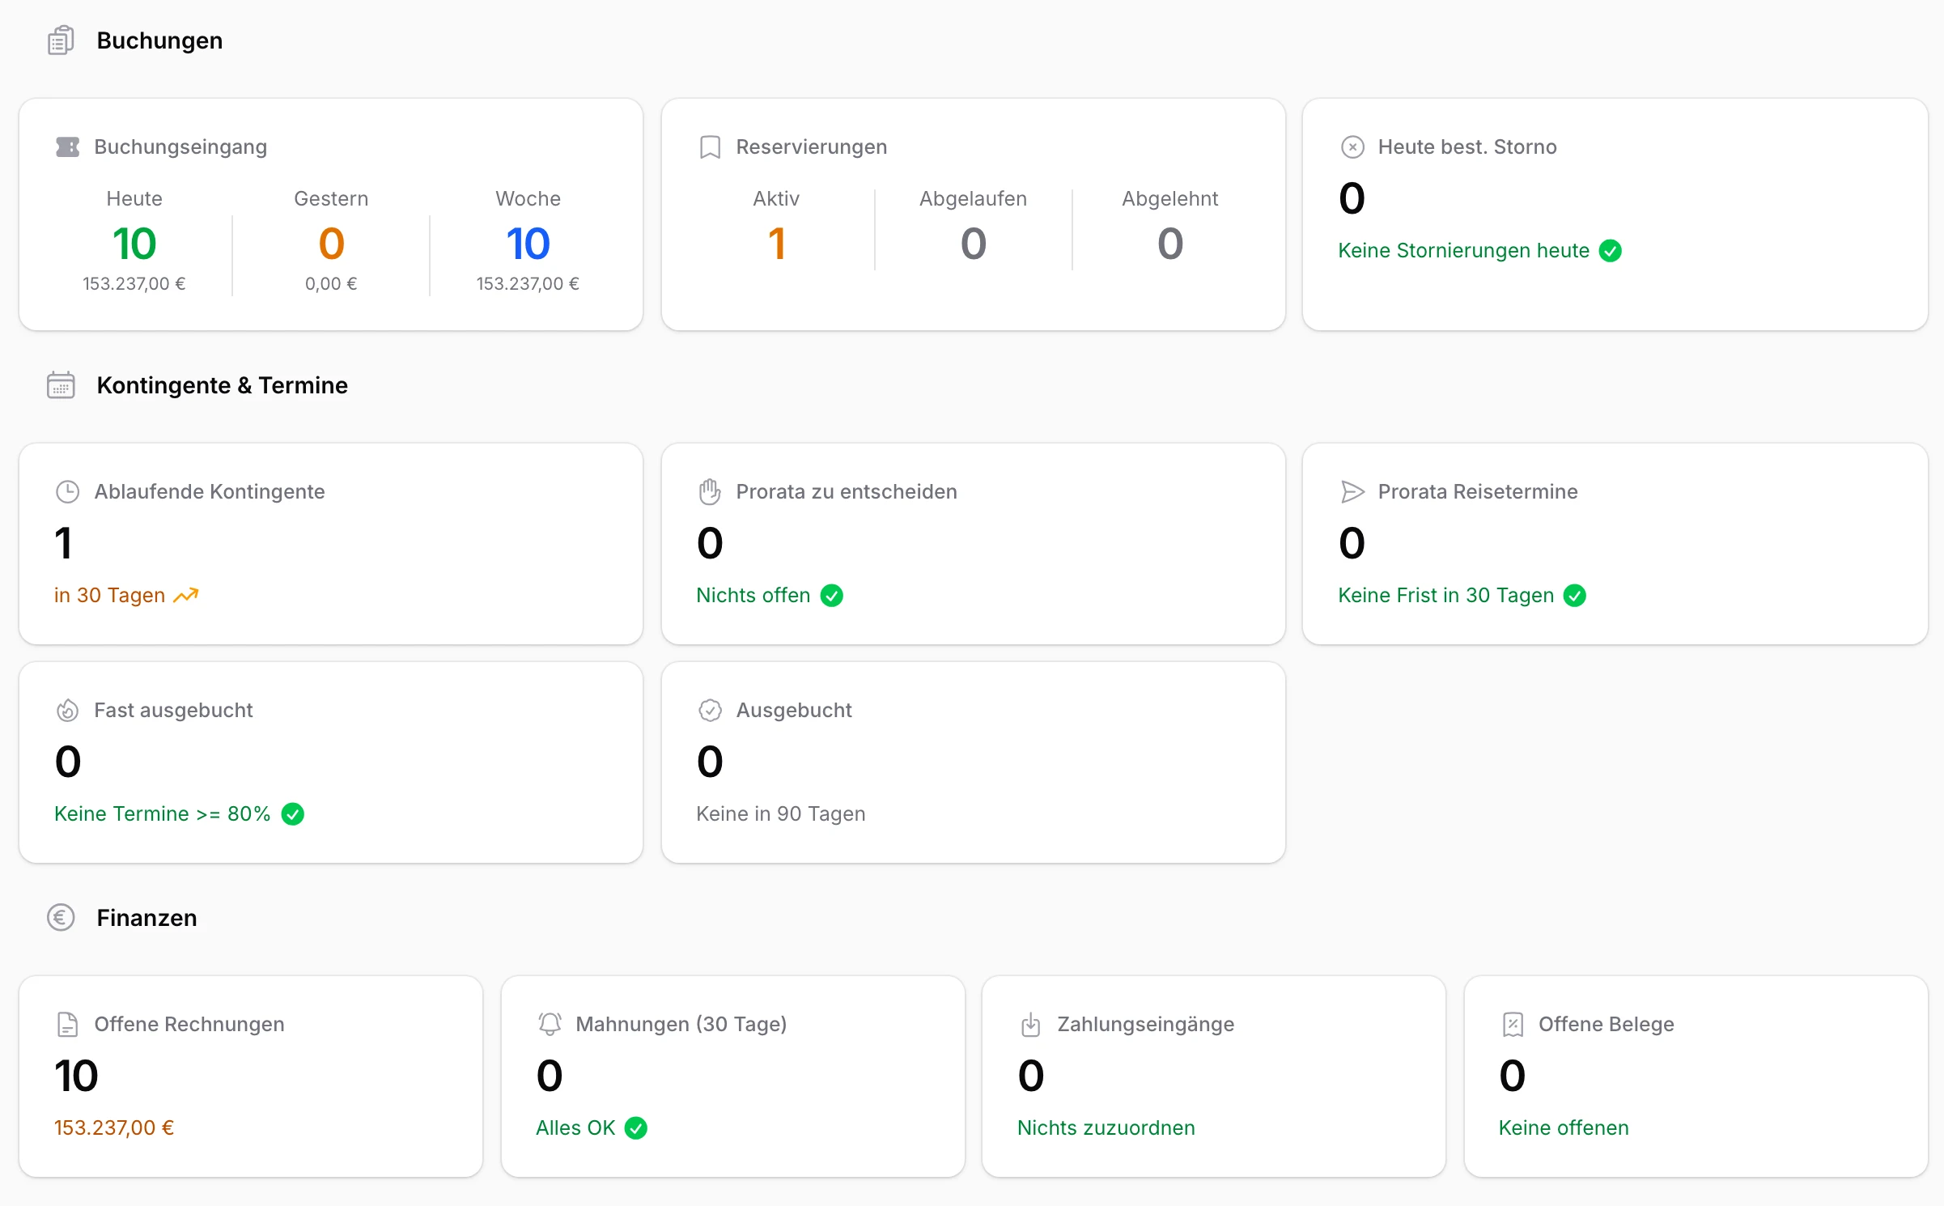Click green checkmark beside 'Keine Stornierungen heute'

click(1611, 251)
